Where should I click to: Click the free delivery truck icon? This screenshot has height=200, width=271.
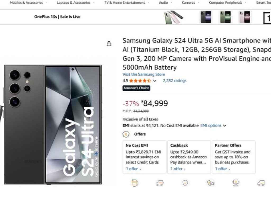click(x=160, y=183)
